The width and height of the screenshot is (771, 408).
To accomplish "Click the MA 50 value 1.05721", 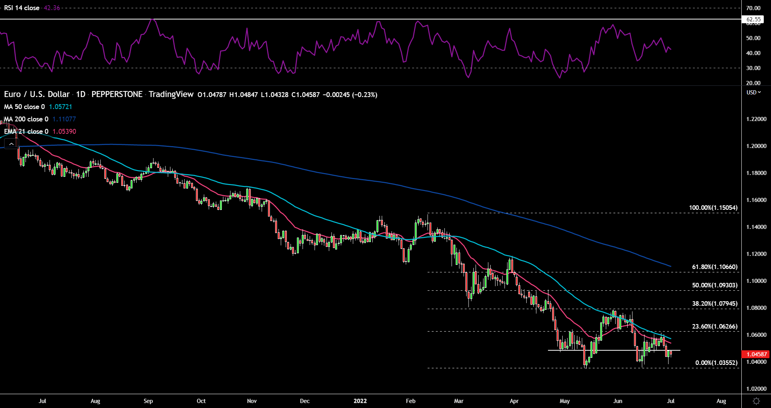I will [x=60, y=107].
